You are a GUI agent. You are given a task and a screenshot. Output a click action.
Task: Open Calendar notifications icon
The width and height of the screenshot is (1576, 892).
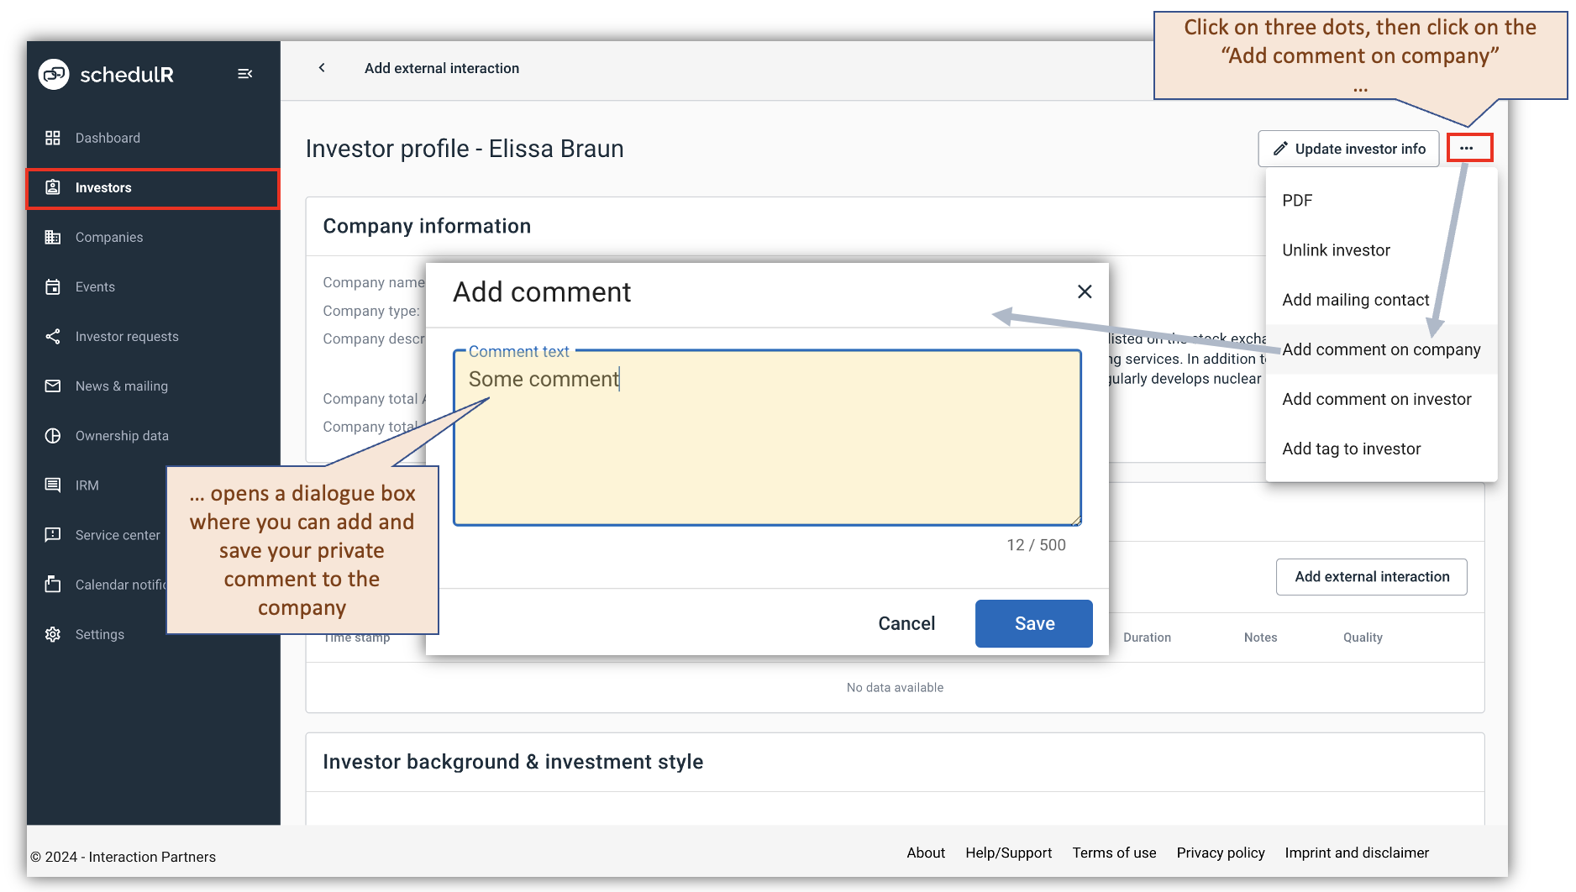[x=52, y=584]
